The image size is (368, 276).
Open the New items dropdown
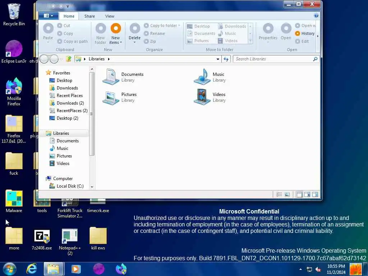pos(116,33)
